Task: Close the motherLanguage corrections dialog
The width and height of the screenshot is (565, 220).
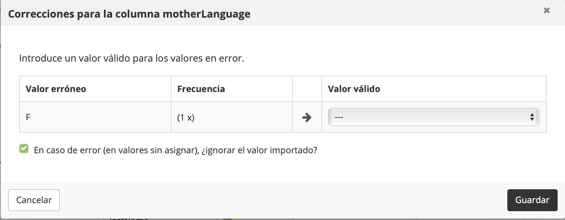Action: [547, 11]
